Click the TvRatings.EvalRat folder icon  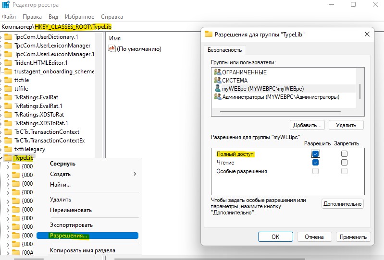pos(8,97)
